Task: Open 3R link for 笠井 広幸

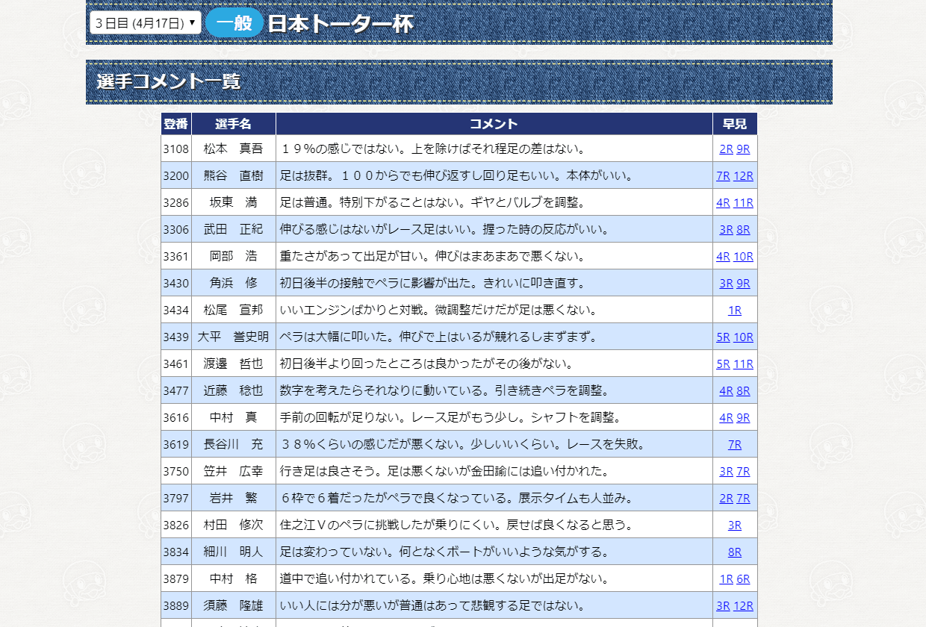Action: point(726,471)
